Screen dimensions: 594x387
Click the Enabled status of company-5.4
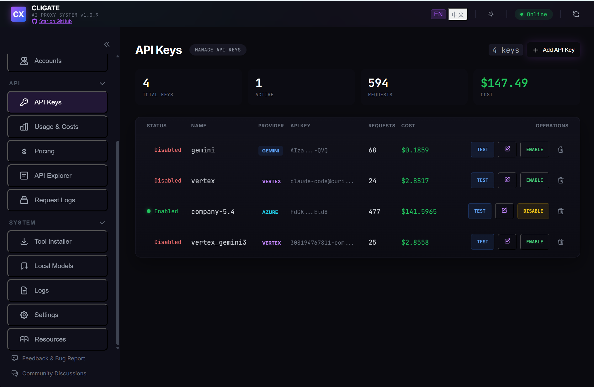(x=162, y=211)
